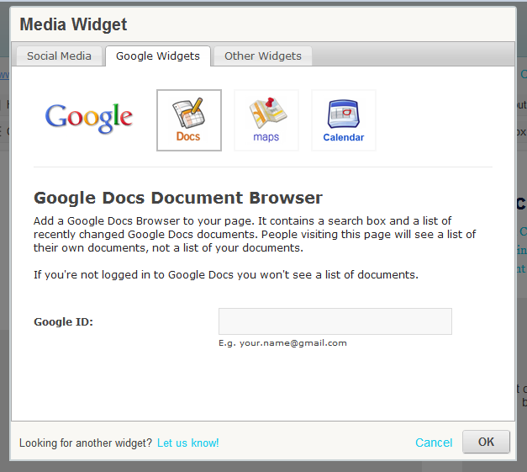Viewport: 527px width, 472px height.
Task: Pick the Google Calendar widget icon
Action: 344,120
